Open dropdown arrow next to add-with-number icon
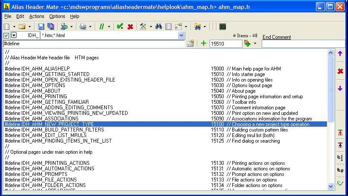Image resolution: width=348 pixels, height=196 pixels. pos(255,44)
